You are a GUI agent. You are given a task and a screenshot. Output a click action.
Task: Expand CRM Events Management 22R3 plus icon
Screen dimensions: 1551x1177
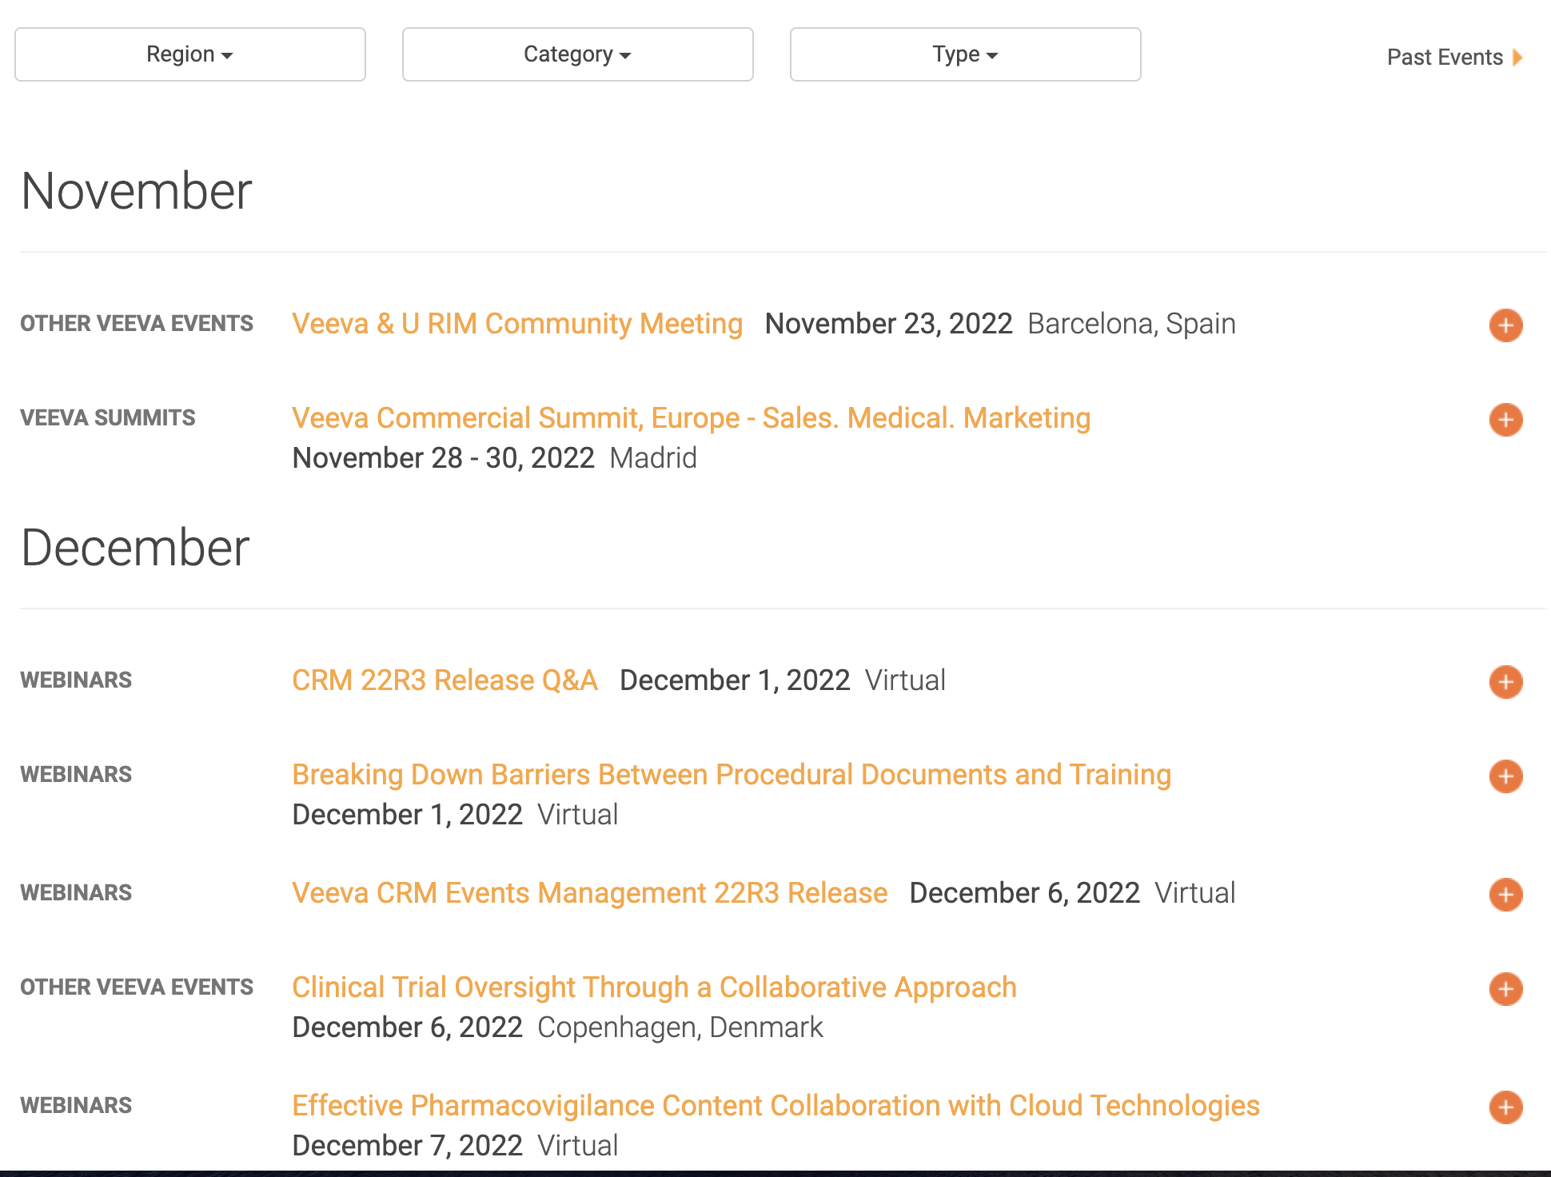1505,895
